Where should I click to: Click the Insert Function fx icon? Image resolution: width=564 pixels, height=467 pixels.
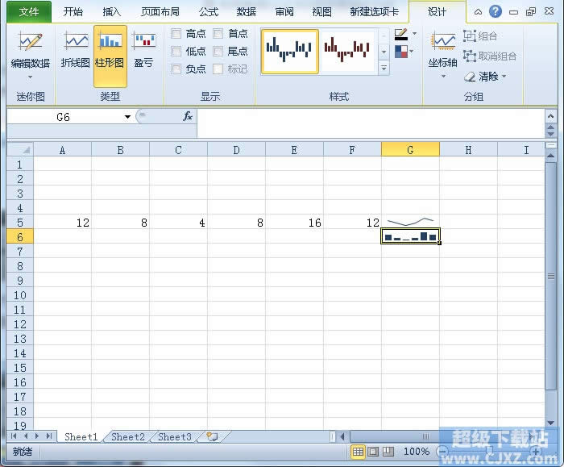point(187,117)
